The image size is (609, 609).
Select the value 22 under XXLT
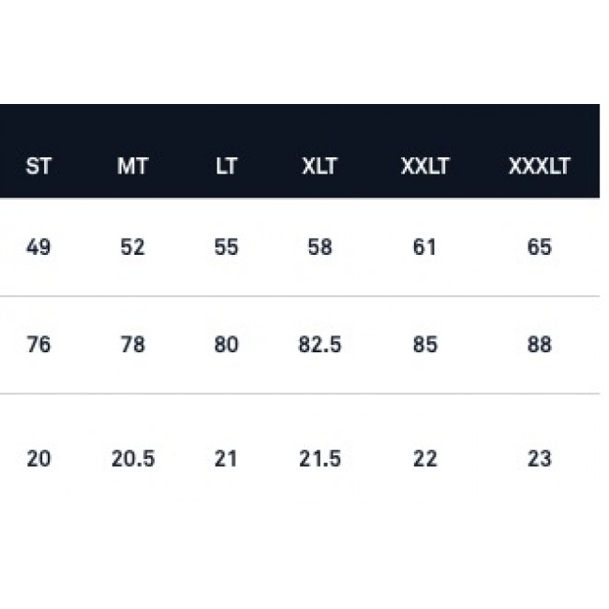(x=425, y=459)
